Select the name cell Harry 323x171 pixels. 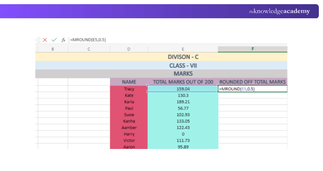click(x=129, y=134)
